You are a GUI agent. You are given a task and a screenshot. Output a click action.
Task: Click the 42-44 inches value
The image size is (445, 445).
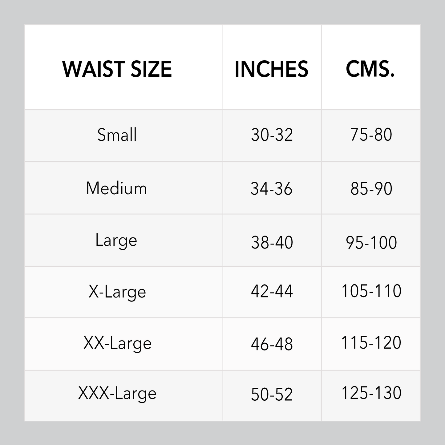pos(272,291)
